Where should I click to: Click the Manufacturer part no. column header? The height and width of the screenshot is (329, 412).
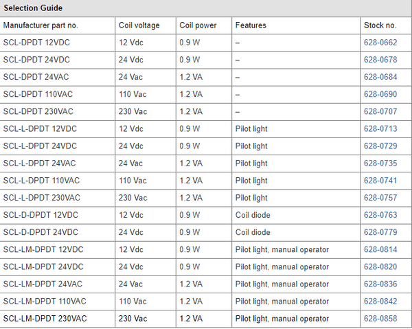tap(41, 25)
